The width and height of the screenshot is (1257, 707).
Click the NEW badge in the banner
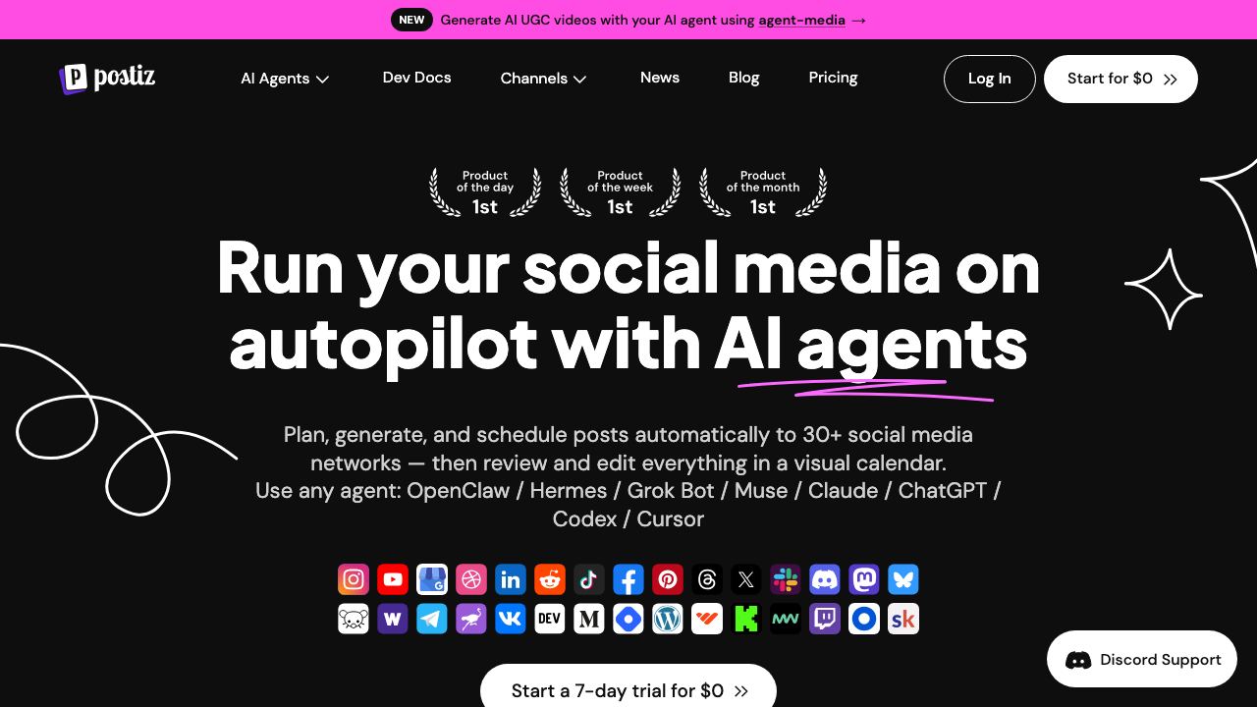pos(411,20)
